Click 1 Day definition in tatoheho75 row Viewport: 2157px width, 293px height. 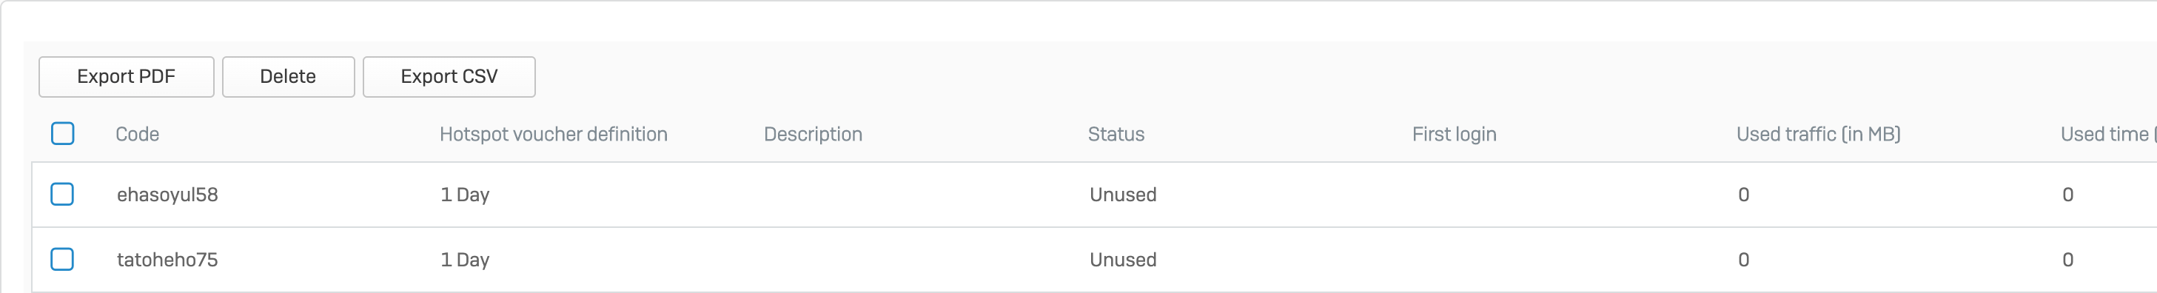pyautogui.click(x=466, y=260)
